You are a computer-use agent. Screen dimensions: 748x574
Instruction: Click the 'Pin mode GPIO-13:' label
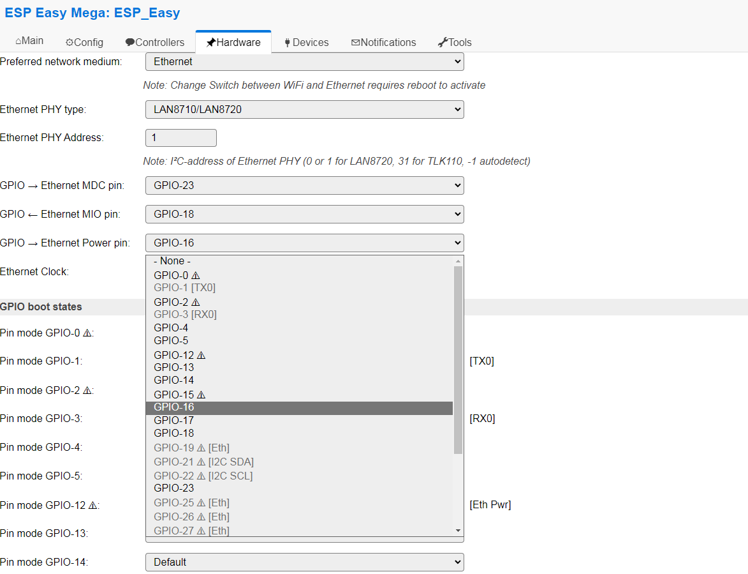[44, 533]
